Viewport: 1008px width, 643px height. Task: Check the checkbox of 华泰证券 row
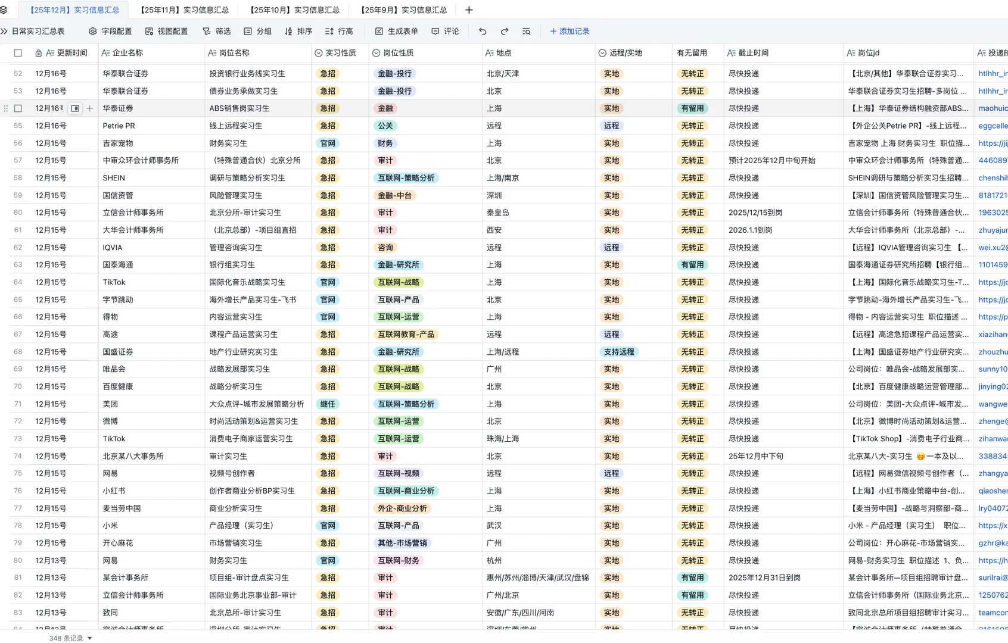18,108
